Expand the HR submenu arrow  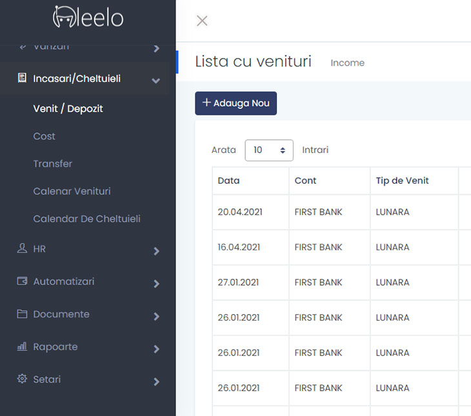coord(156,251)
